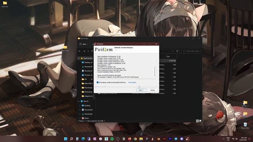Open Spotify from the taskbar
The height and width of the screenshot is (142, 253).
[x=112, y=139]
